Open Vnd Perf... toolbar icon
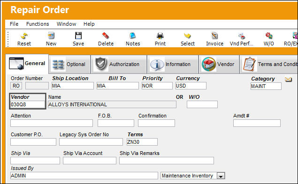Image resolution: width=298 pixels, height=184 pixels. point(242,36)
